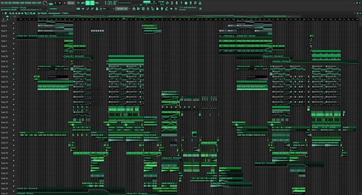Open the playlist options menu arrow
Screen dimensions: 362x195
pyautogui.click(x=3, y=13)
